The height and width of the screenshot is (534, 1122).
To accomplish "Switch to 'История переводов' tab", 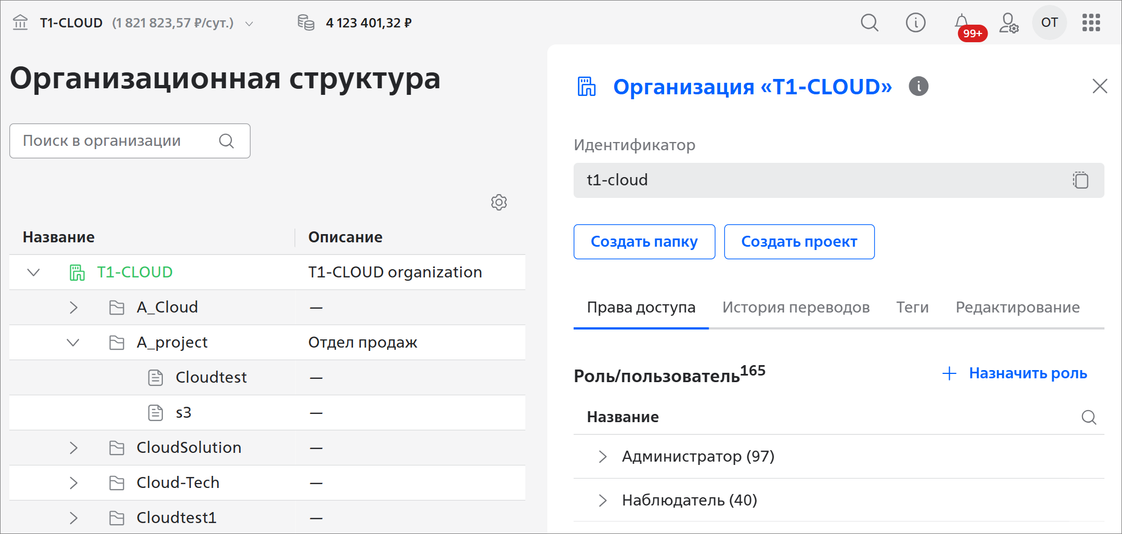I will pos(796,308).
